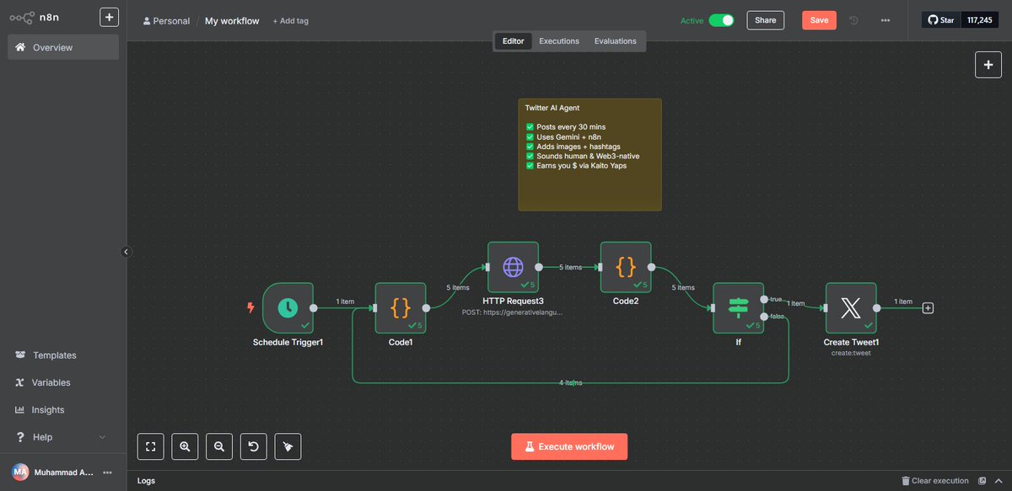Go to Overview in sidebar
Image resolution: width=1012 pixels, height=491 pixels.
point(63,47)
